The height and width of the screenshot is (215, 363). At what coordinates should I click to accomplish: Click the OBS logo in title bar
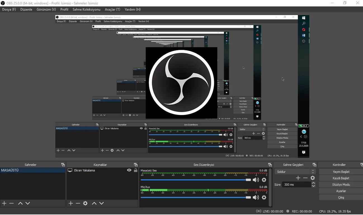click(x=3, y=3)
